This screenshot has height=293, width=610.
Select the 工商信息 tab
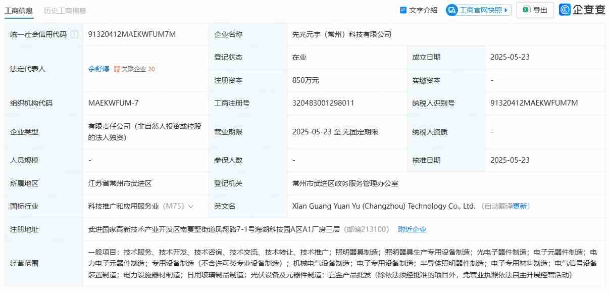[x=19, y=10]
